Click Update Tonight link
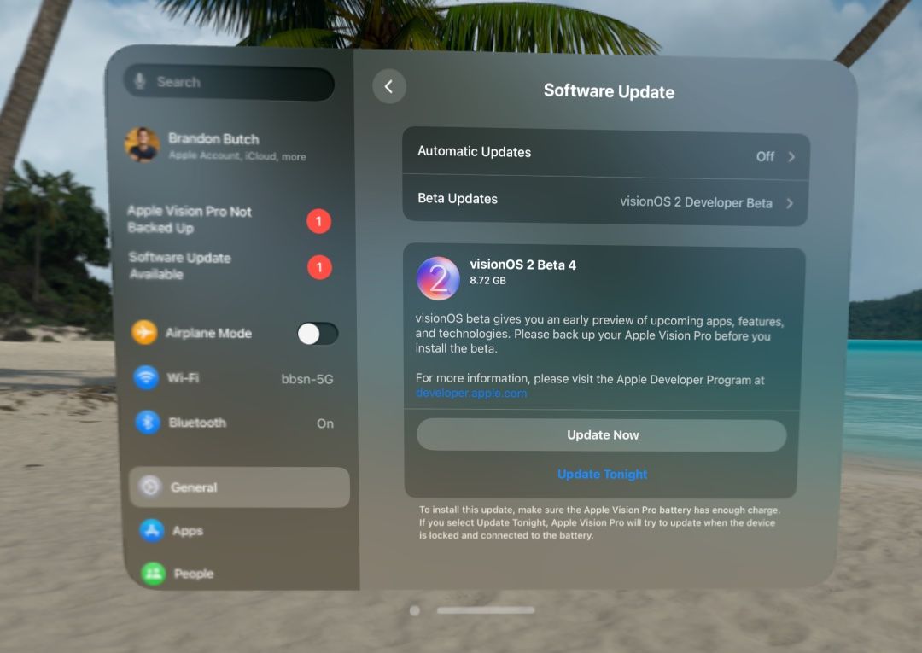The height and width of the screenshot is (653, 922). click(x=602, y=474)
